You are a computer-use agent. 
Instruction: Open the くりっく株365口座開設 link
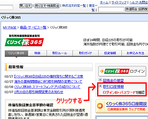tap(126, 104)
